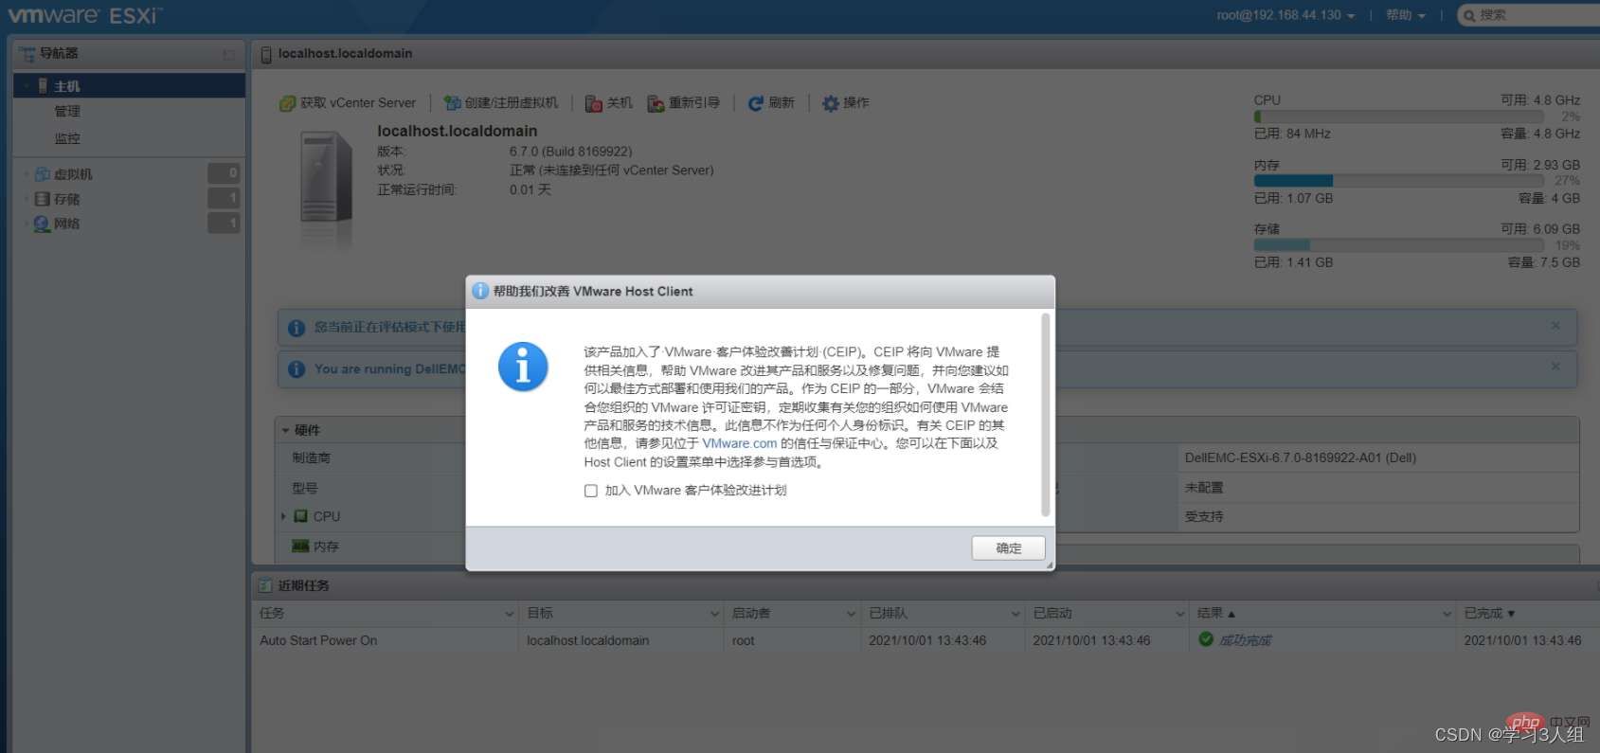Click the evaluation mode info icon
The height and width of the screenshot is (753, 1600).
[297, 328]
